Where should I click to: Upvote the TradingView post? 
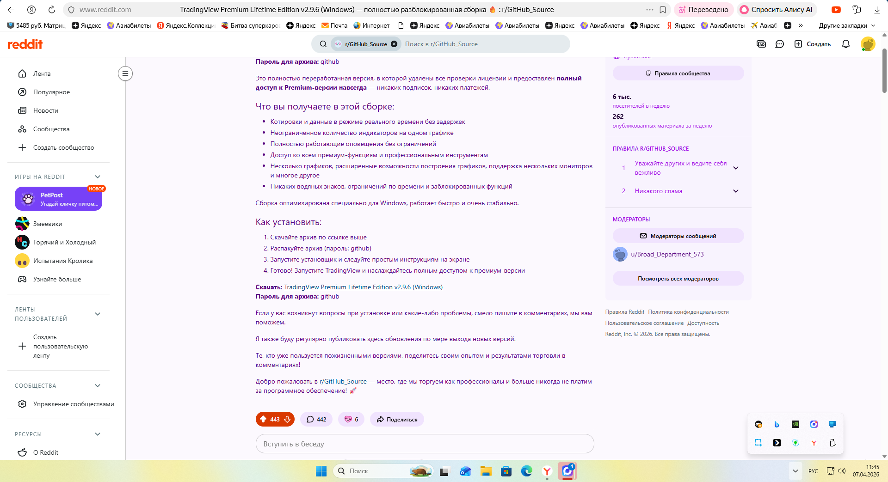[x=263, y=419]
